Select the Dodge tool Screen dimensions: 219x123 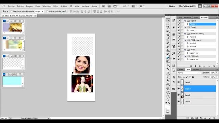[168, 69]
